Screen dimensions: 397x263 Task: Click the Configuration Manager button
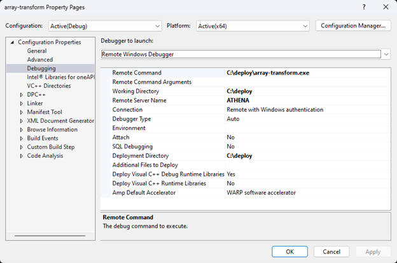coord(353,26)
